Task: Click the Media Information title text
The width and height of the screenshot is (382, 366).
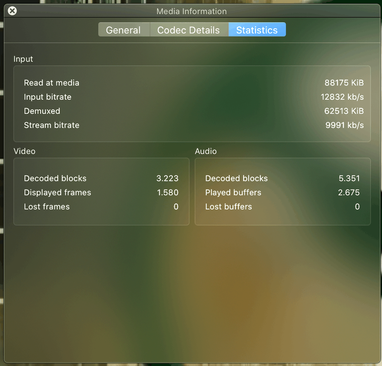Action: [x=191, y=11]
